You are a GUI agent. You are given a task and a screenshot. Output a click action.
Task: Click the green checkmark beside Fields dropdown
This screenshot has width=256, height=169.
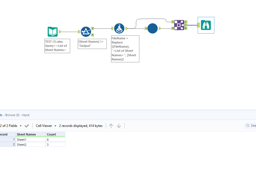[x=27, y=126]
